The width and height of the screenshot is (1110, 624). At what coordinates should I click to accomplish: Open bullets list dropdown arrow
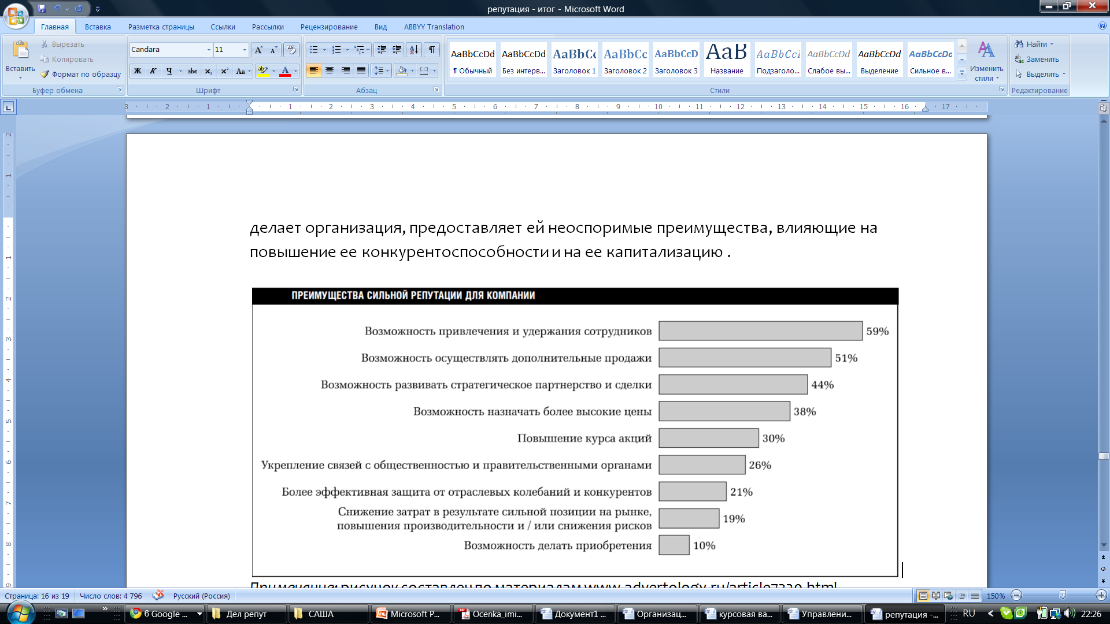324,50
